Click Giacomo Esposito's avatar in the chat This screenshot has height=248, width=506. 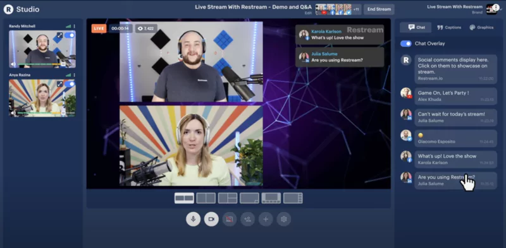coord(406,135)
